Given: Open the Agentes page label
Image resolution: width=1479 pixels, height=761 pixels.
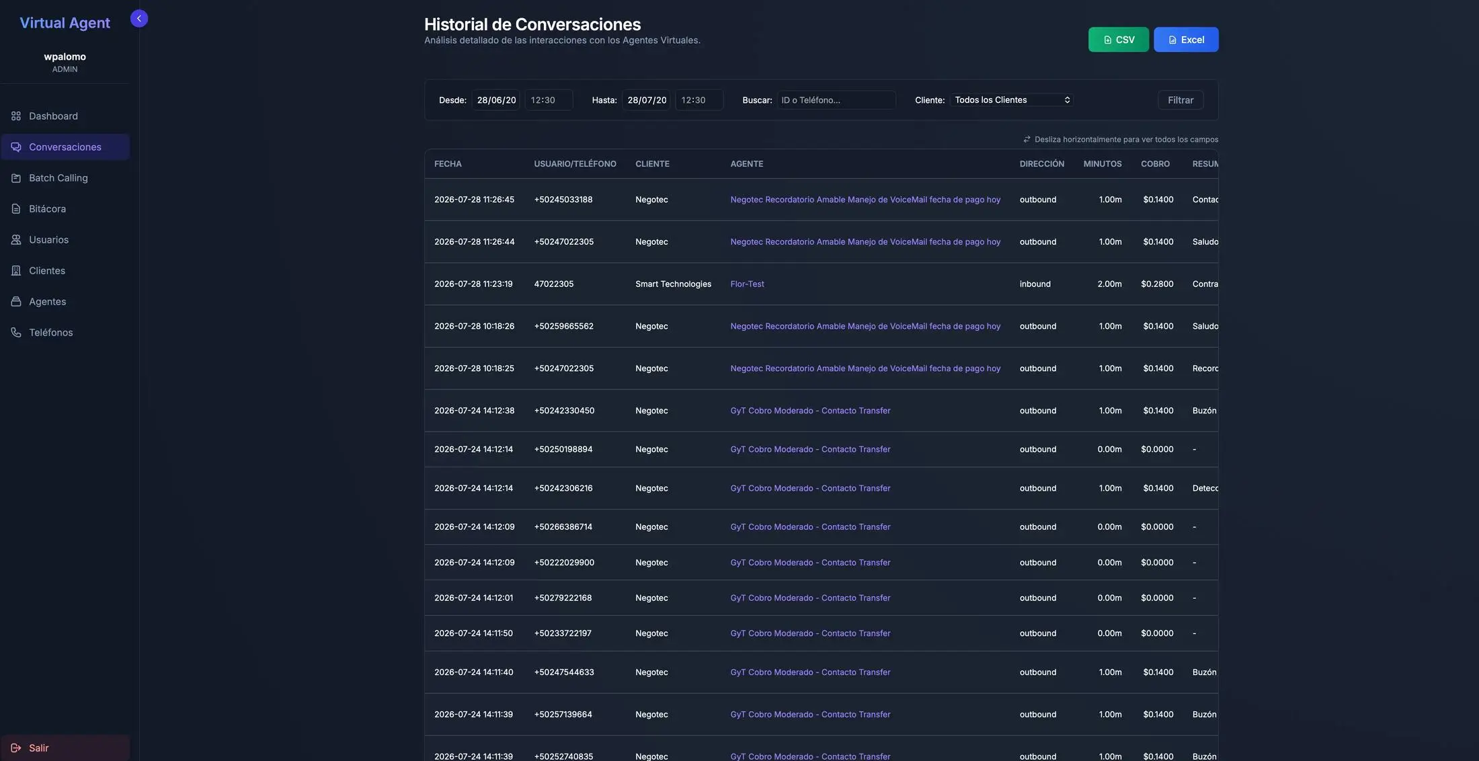Looking at the screenshot, I should (x=47, y=302).
